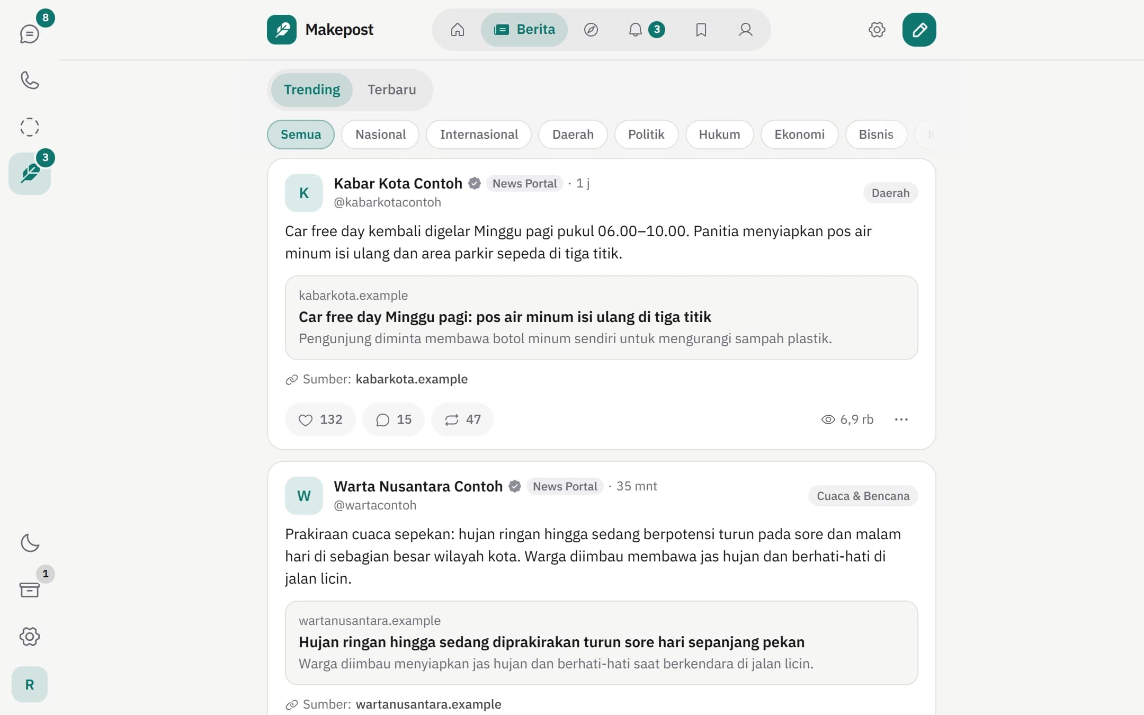Image resolution: width=1144 pixels, height=715 pixels.
Task: Compose new post with pencil button
Action: (x=919, y=30)
